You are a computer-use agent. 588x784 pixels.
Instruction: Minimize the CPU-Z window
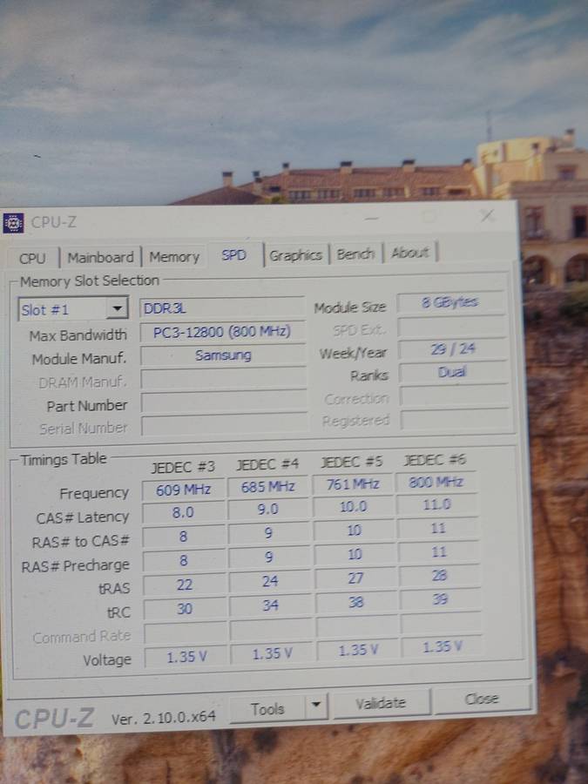click(x=372, y=217)
